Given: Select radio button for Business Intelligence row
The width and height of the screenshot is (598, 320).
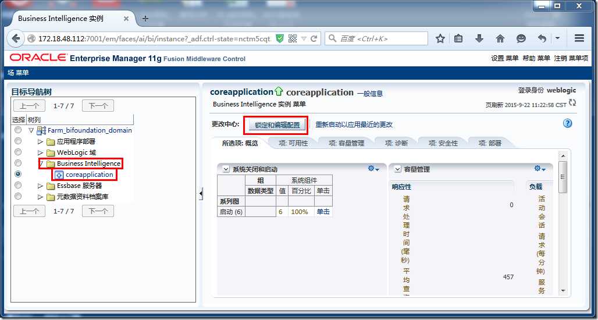Looking at the screenshot, I should click(x=17, y=163).
